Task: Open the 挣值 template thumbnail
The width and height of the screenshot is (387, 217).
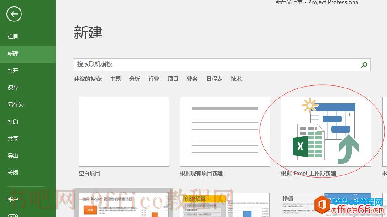Action: [326, 205]
